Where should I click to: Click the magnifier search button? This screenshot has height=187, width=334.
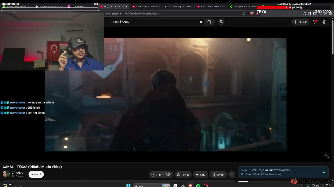[x=209, y=22]
